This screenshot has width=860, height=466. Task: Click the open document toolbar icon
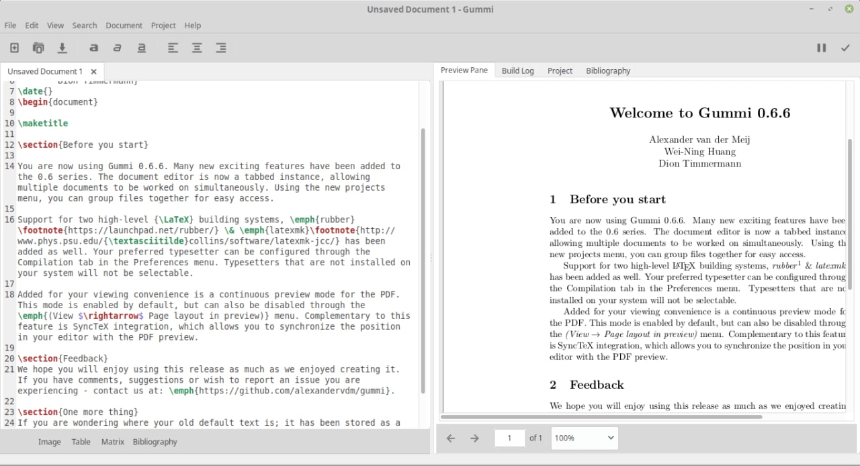pos(38,48)
